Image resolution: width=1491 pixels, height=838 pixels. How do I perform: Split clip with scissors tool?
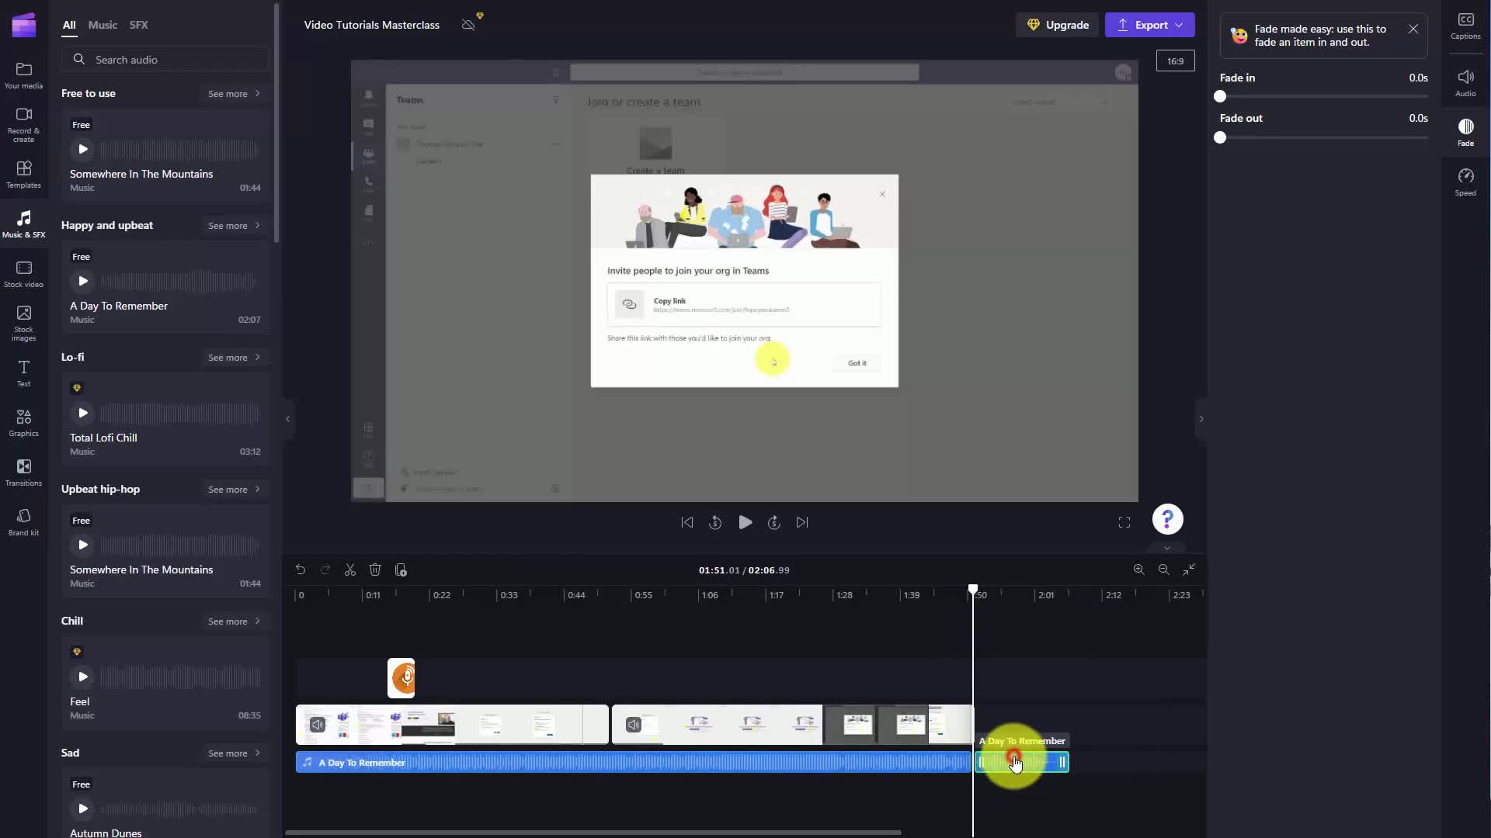pyautogui.click(x=350, y=570)
